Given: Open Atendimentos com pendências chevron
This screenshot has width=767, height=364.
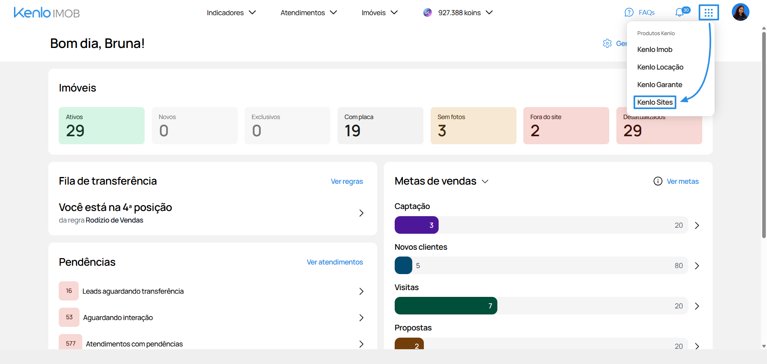Looking at the screenshot, I should coord(361,344).
